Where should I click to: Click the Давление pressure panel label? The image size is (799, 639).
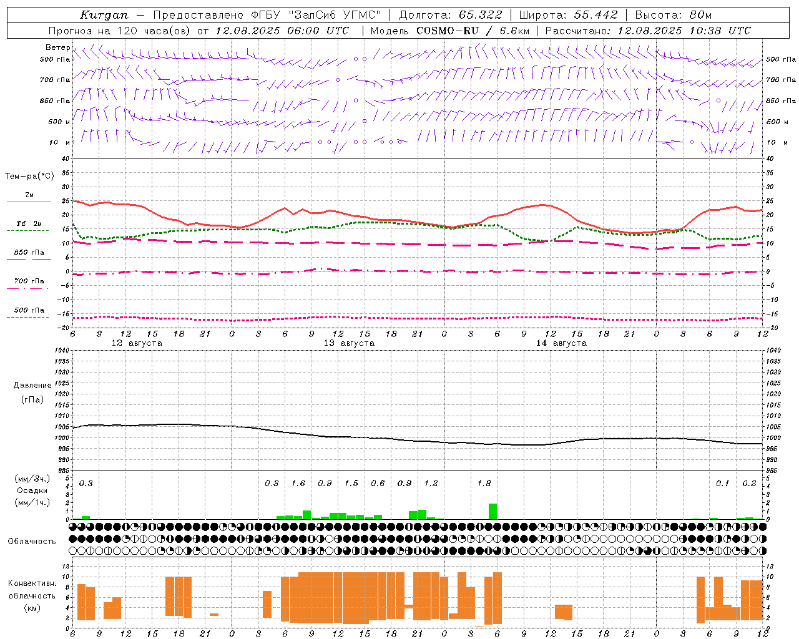(x=32, y=386)
